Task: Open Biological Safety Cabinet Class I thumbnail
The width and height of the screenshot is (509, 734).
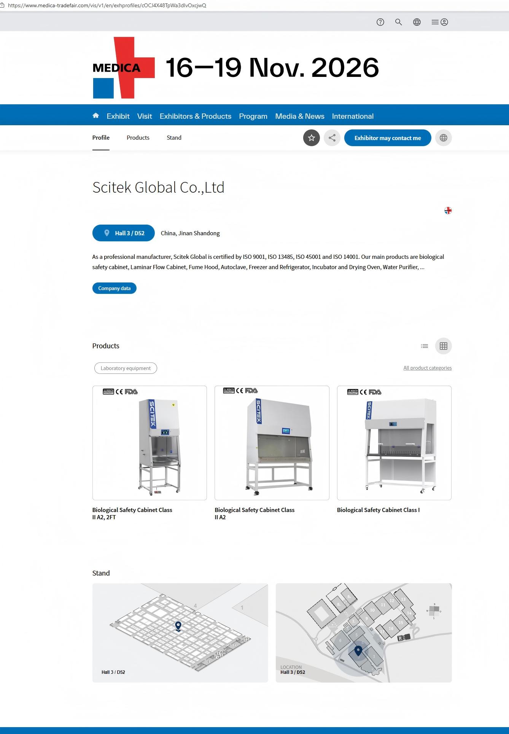Action: tap(394, 443)
